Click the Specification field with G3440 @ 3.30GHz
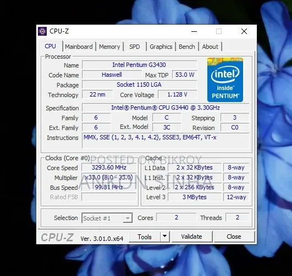Viewport: 292px width, 276px height. tap(166, 108)
